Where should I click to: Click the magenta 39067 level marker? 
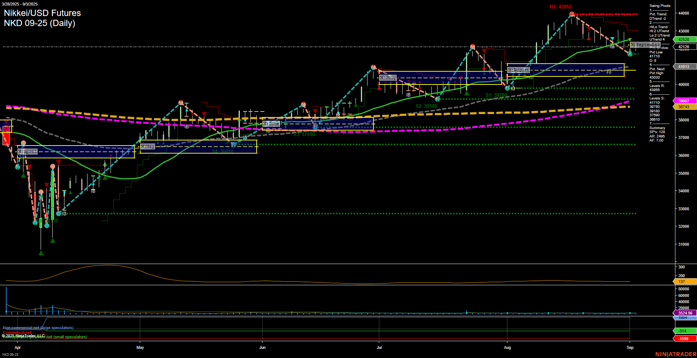[x=683, y=101]
